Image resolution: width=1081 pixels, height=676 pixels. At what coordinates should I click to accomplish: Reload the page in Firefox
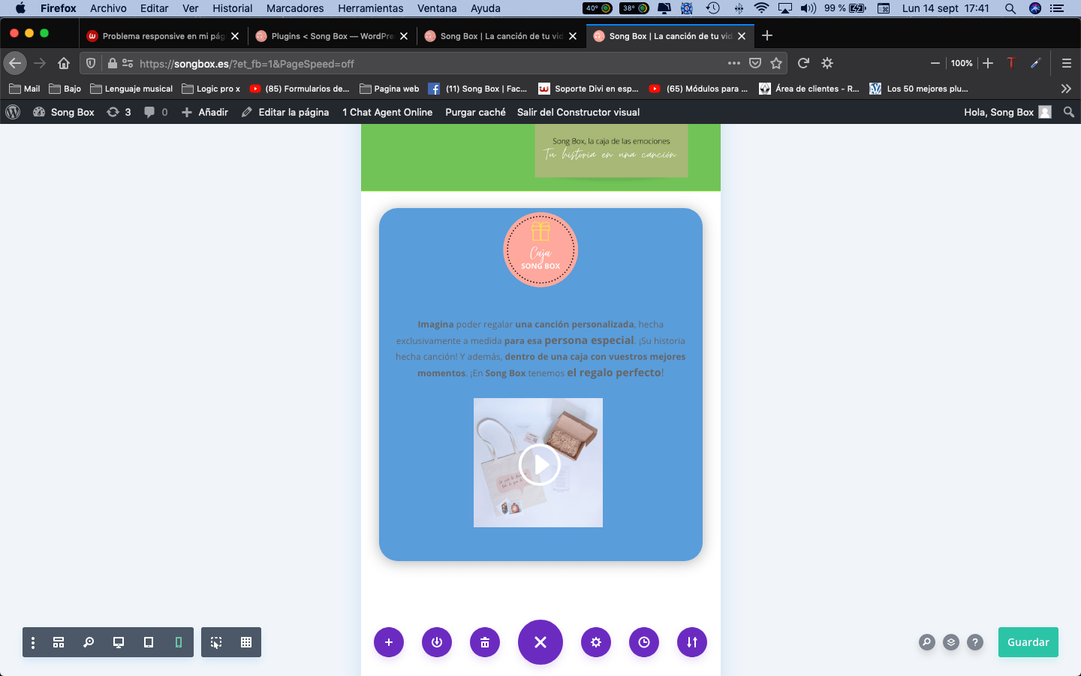click(x=803, y=63)
